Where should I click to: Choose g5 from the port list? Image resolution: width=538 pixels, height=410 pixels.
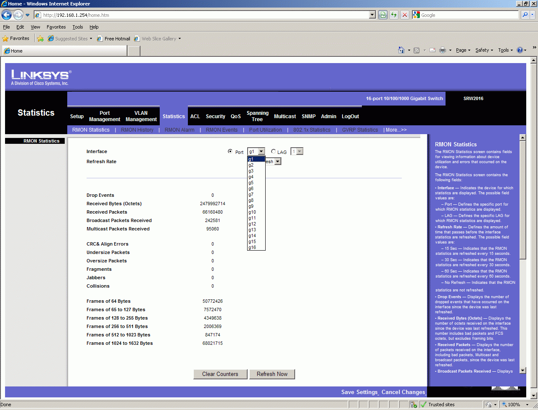(256, 183)
